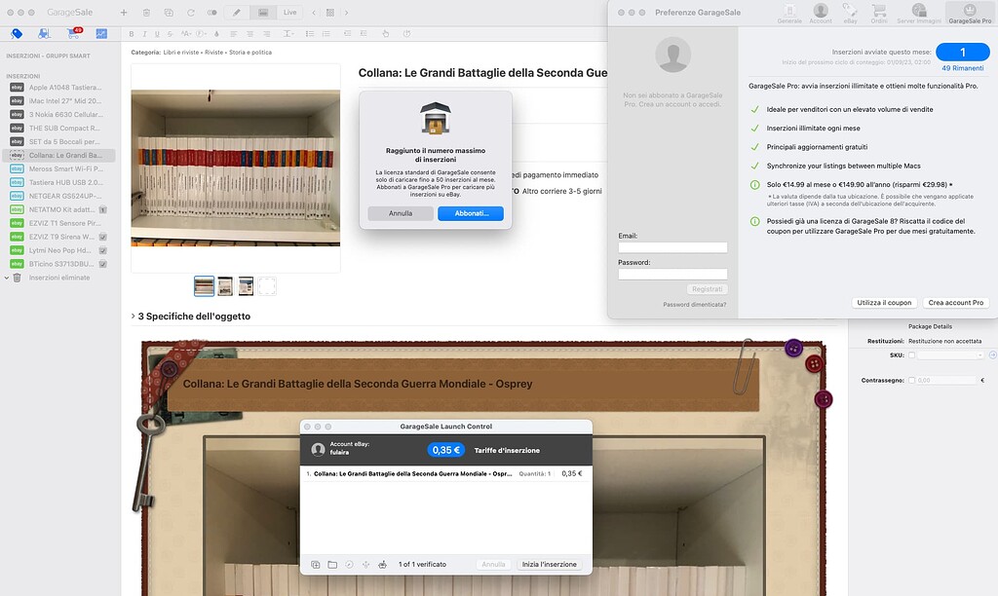Toggle the checkbox on the BTicino S3713DBU row

coord(103,264)
